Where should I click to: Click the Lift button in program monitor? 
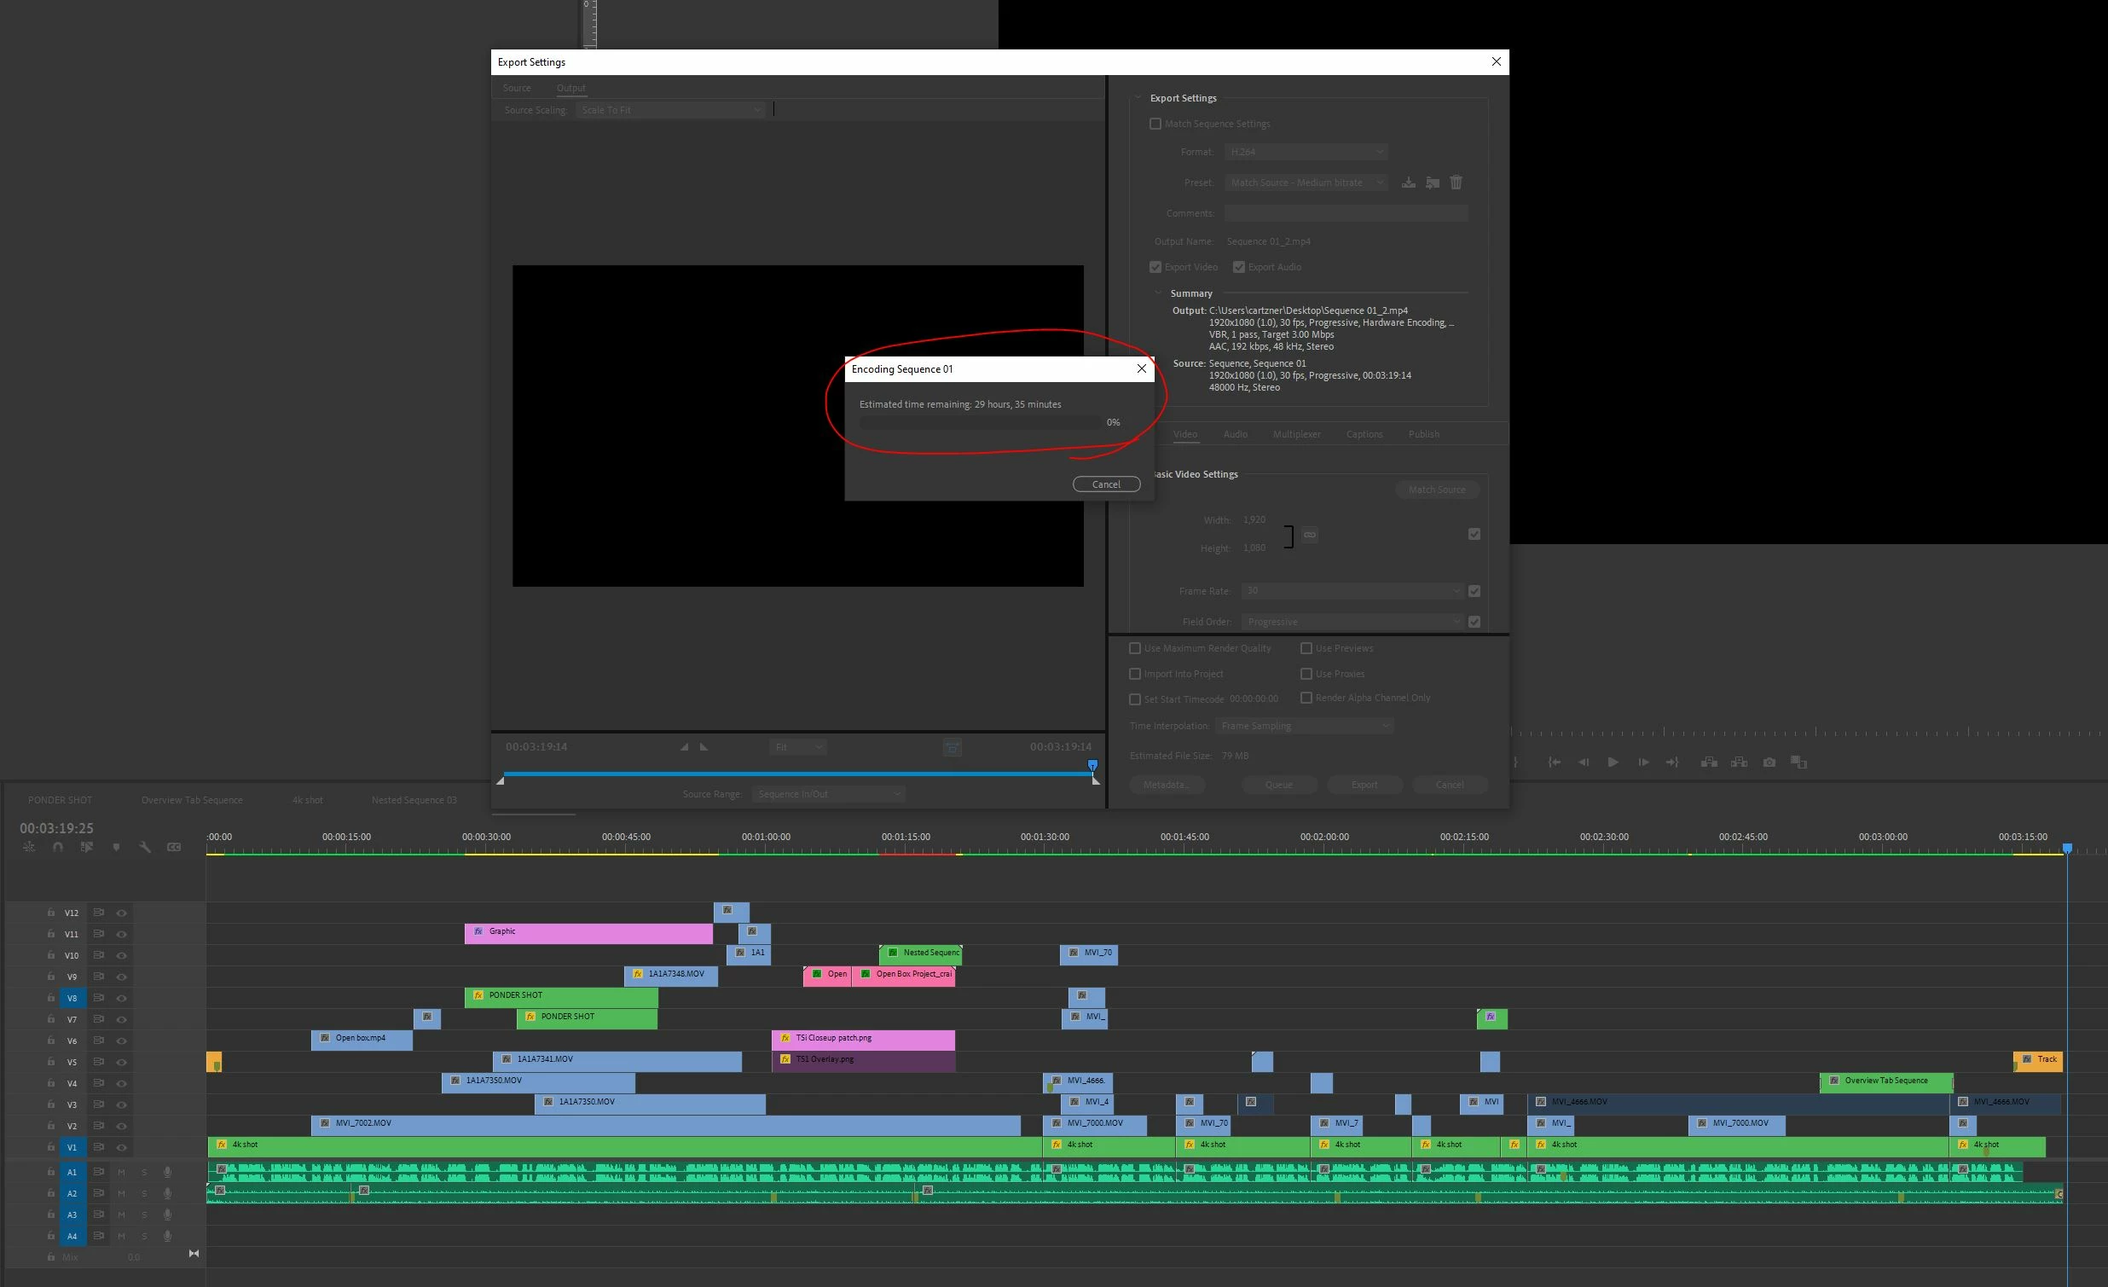point(1708,762)
